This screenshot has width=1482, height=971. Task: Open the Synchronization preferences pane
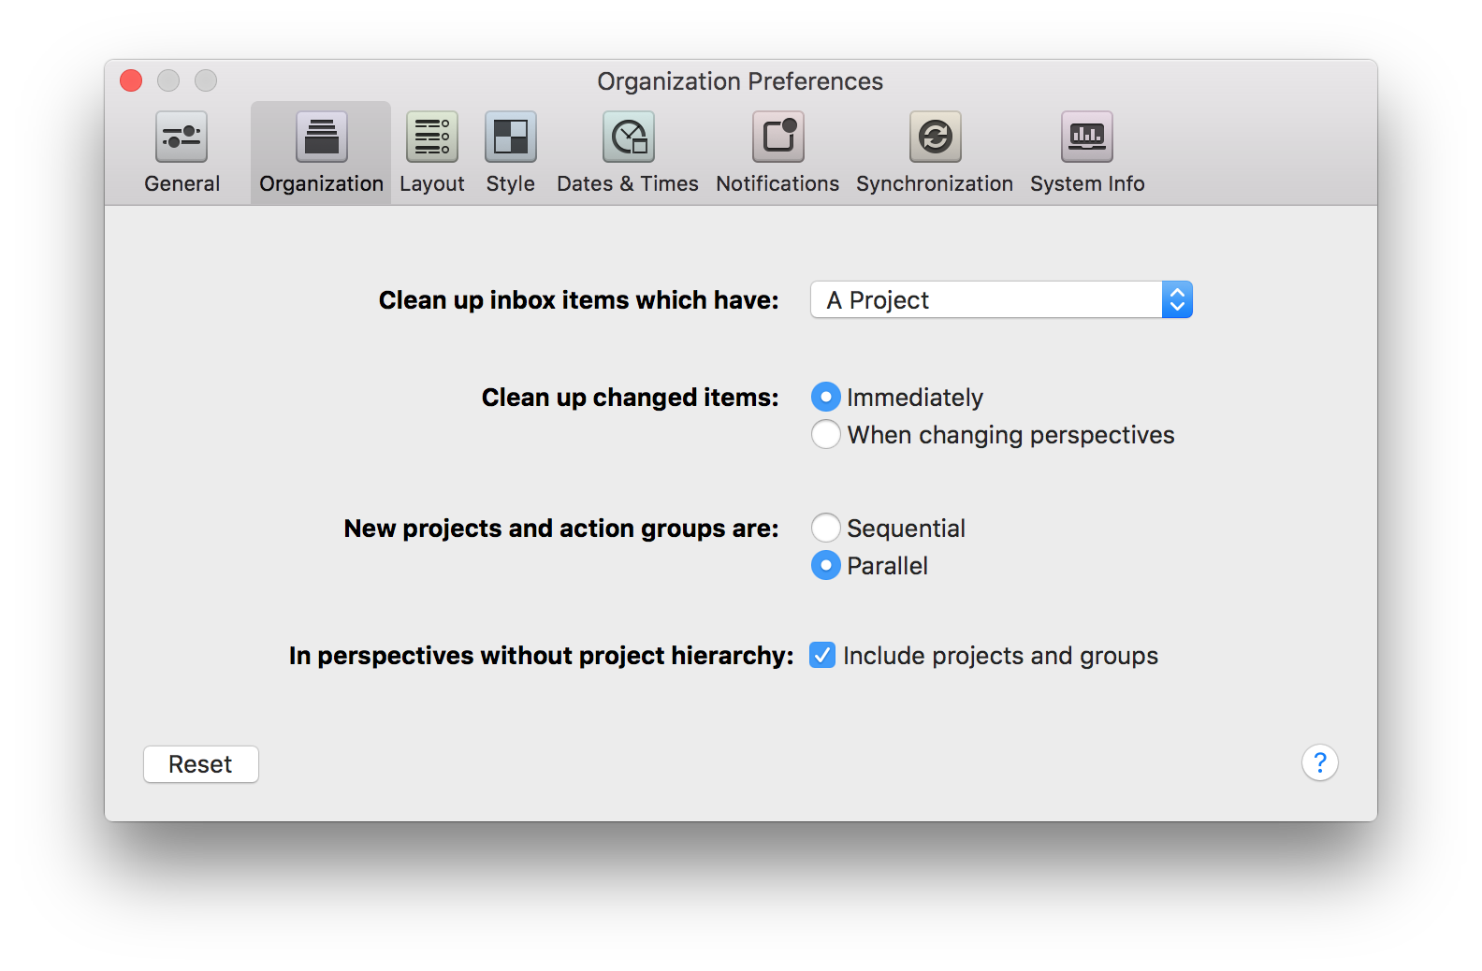click(x=935, y=152)
